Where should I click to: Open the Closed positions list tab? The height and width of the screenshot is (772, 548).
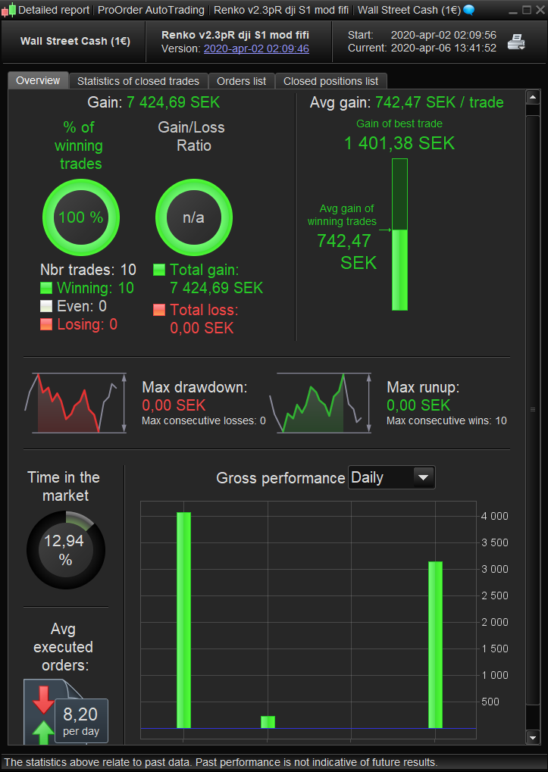pos(330,81)
